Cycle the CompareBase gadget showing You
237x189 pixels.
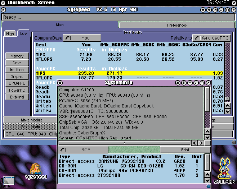tap(82, 38)
